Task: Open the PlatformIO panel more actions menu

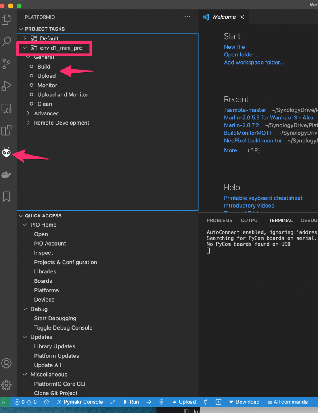Action: (x=187, y=17)
